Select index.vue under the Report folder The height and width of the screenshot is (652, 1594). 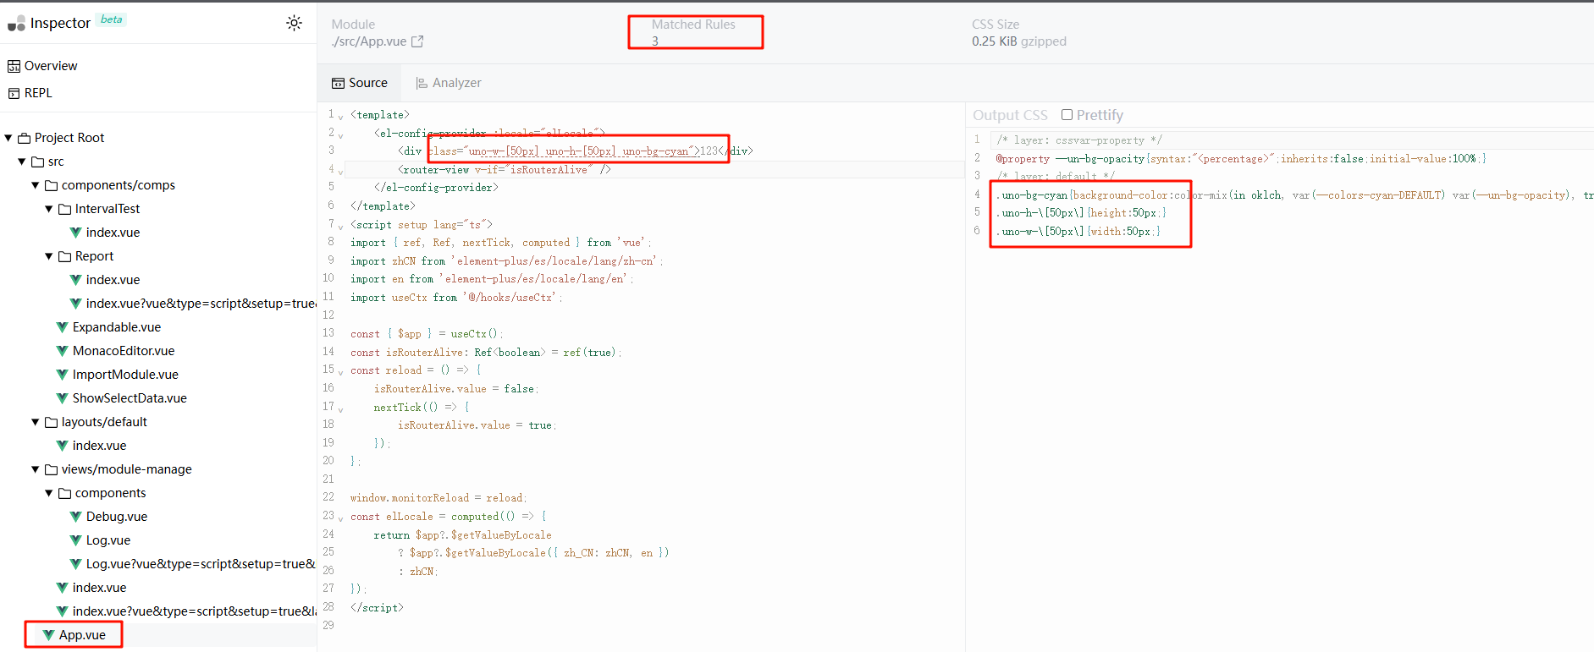(113, 280)
